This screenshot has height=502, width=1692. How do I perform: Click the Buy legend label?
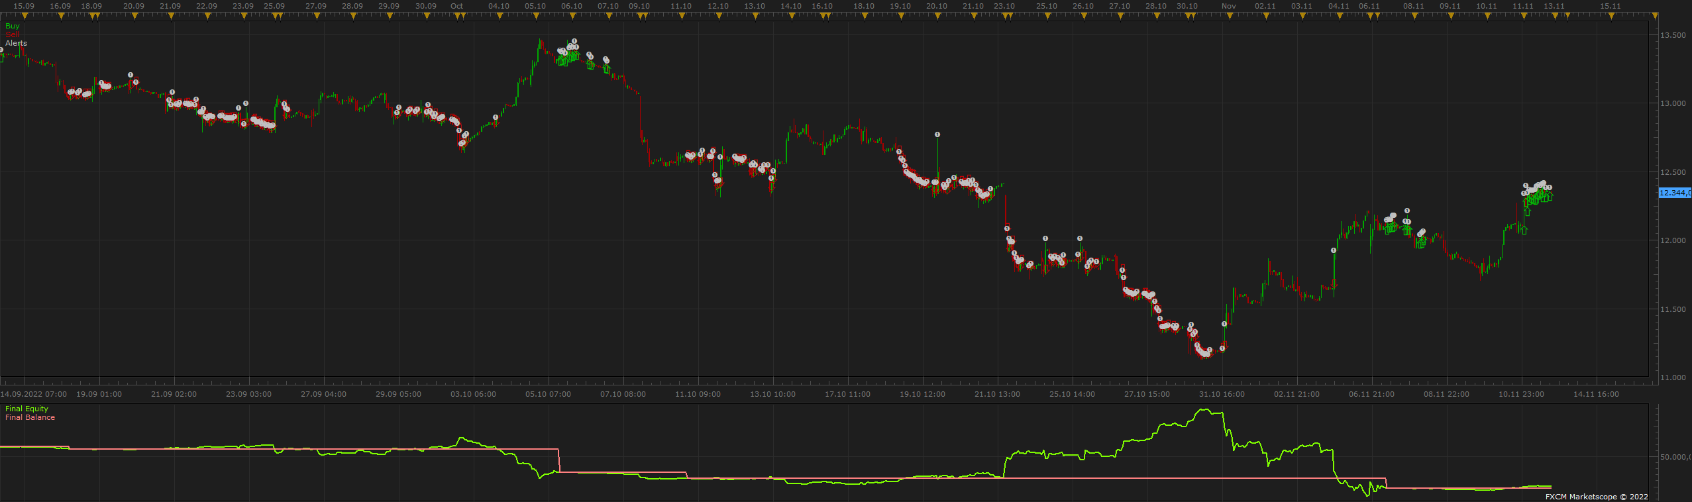(13, 26)
